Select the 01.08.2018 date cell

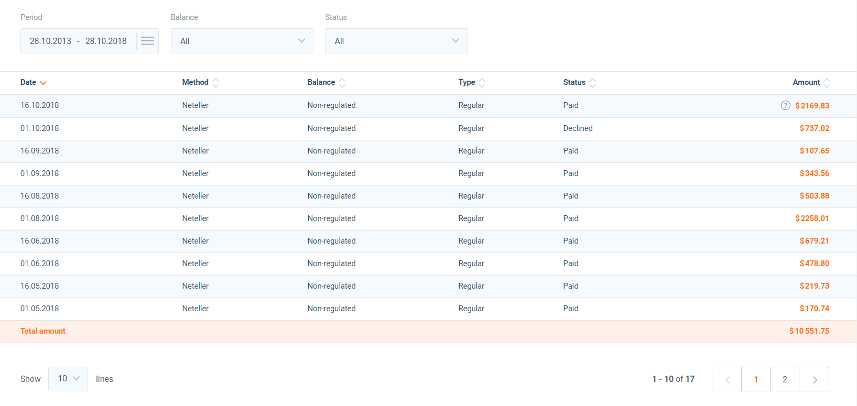(40, 218)
